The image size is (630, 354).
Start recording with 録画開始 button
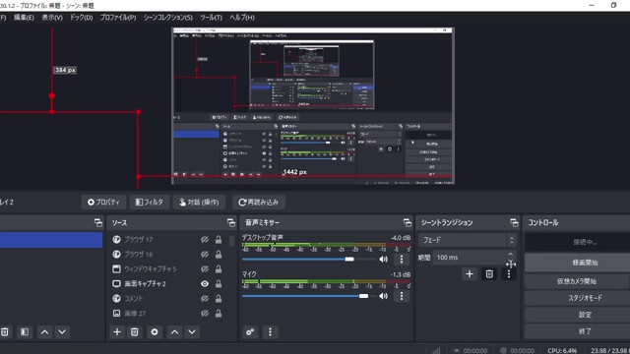point(578,263)
